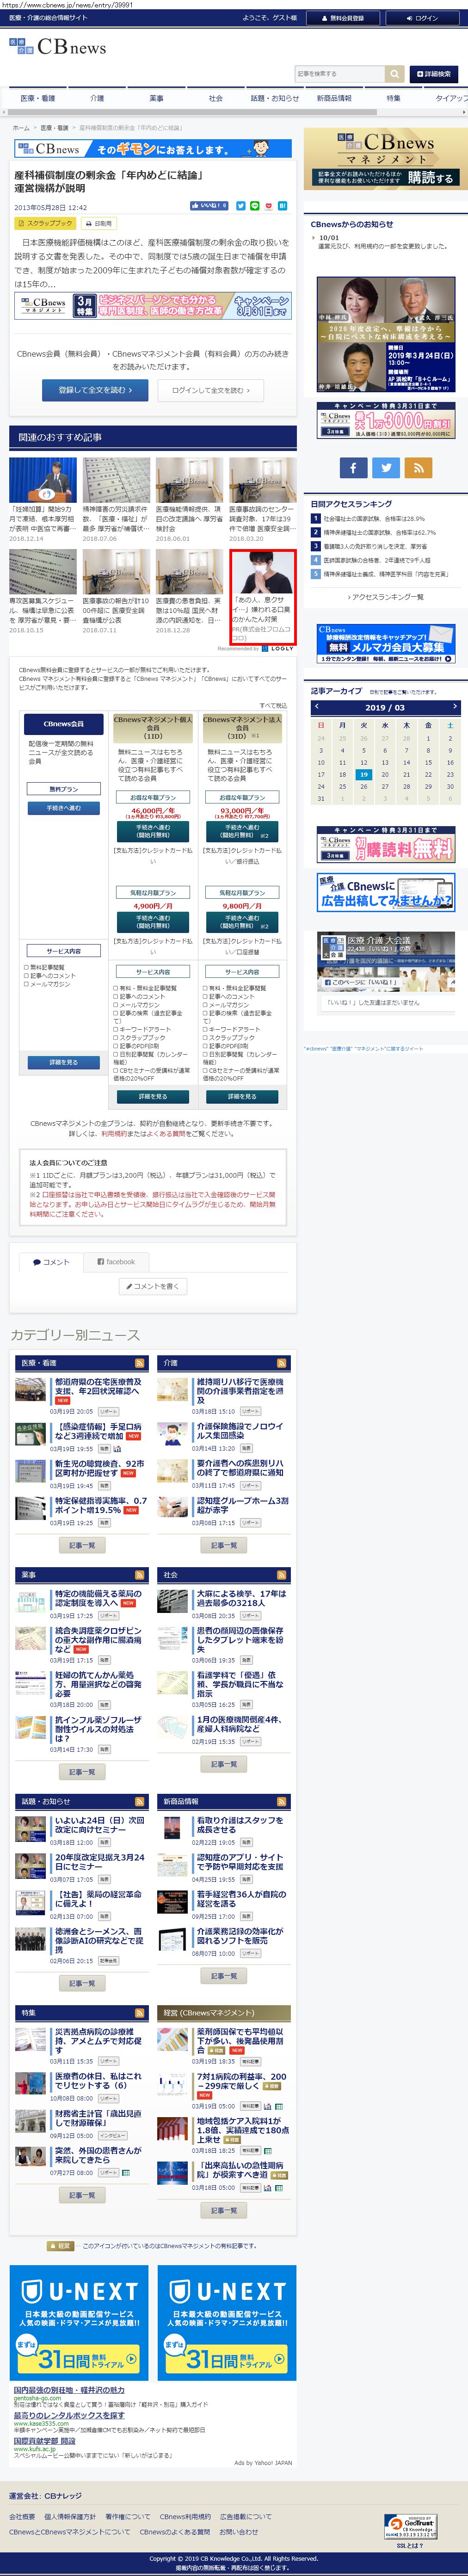Click the 利用規約 link below the plans

(x=114, y=1134)
